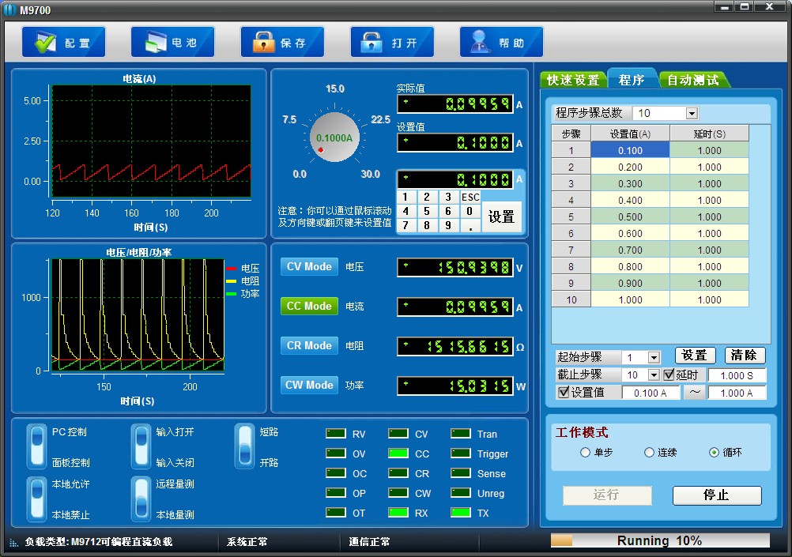Screen dimensions: 792x557
Task: Switch to the 自动测试 tab
Action: (693, 80)
